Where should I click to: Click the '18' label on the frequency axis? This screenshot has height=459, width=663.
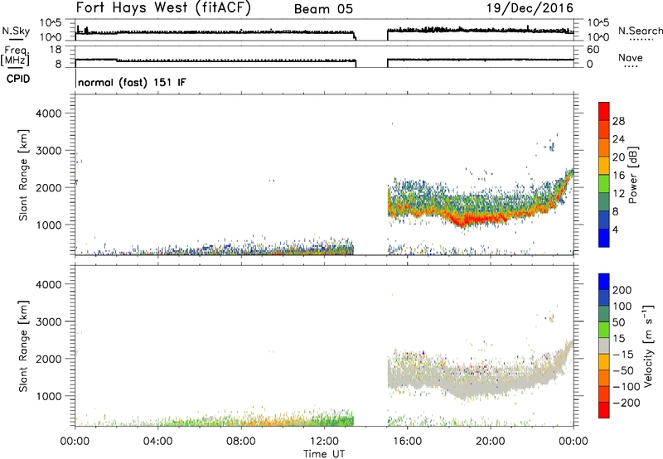tap(56, 50)
